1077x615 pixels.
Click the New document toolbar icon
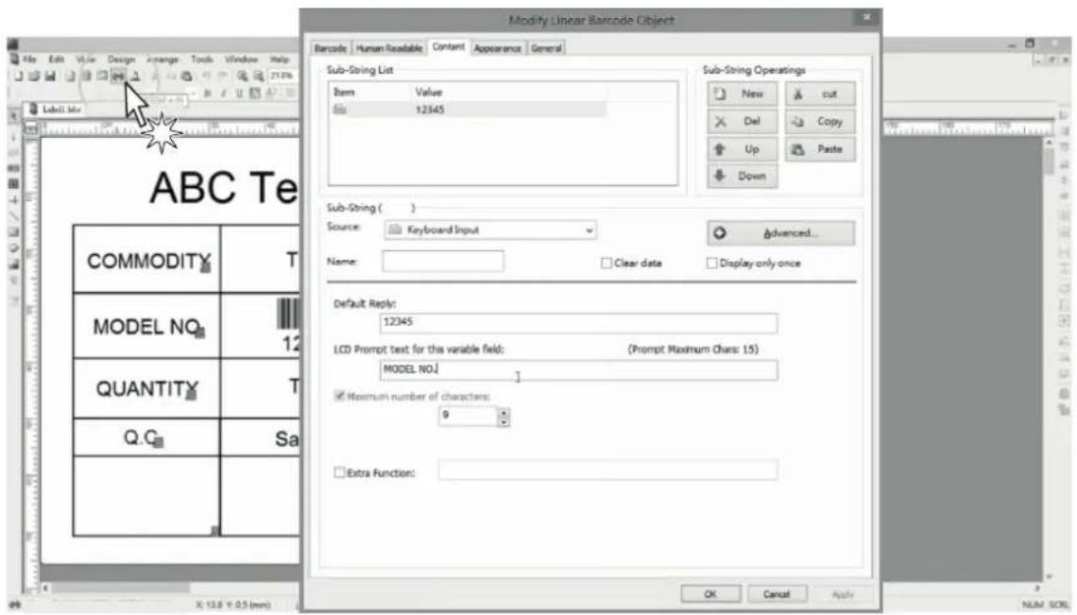coord(19,77)
